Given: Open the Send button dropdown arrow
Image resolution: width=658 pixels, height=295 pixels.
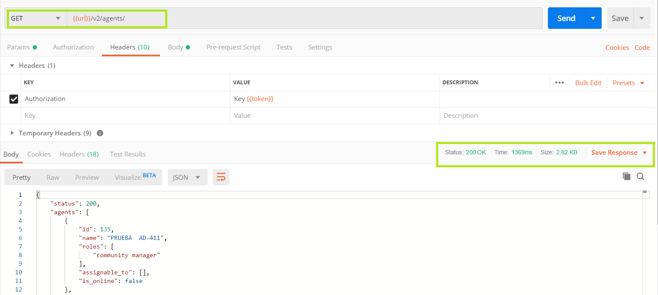Looking at the screenshot, I should 593,18.
